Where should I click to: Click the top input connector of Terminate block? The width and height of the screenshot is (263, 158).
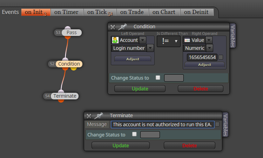(x=61, y=91)
